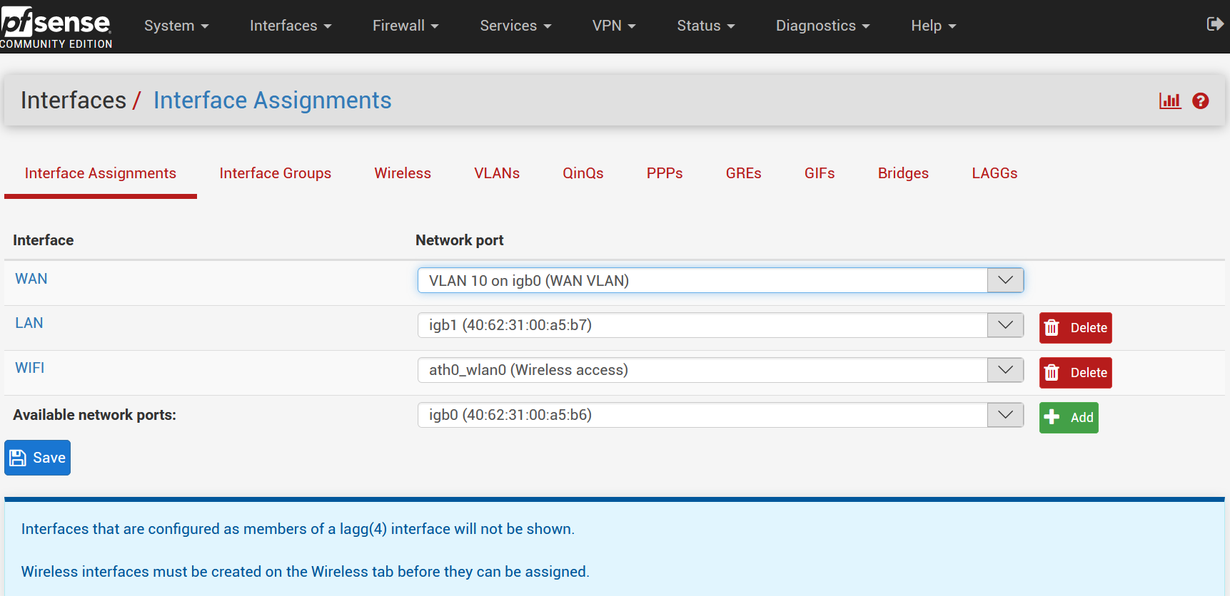This screenshot has height=596, width=1230.
Task: Click the logout icon in navbar
Action: (1214, 25)
